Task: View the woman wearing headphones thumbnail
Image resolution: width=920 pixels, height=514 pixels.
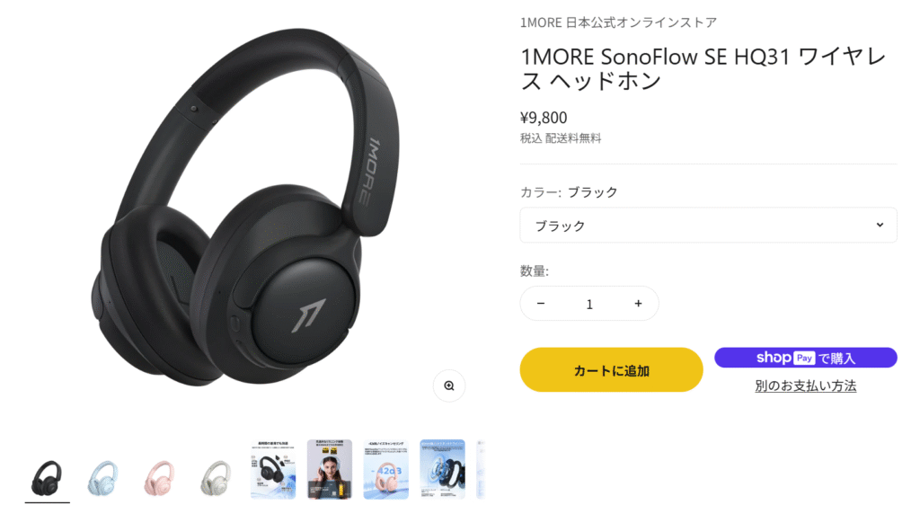Action: click(329, 469)
